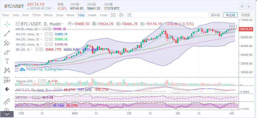The width and height of the screenshot is (257, 118).
Task: Remove the MACD indicator
Action: tap(60, 89)
